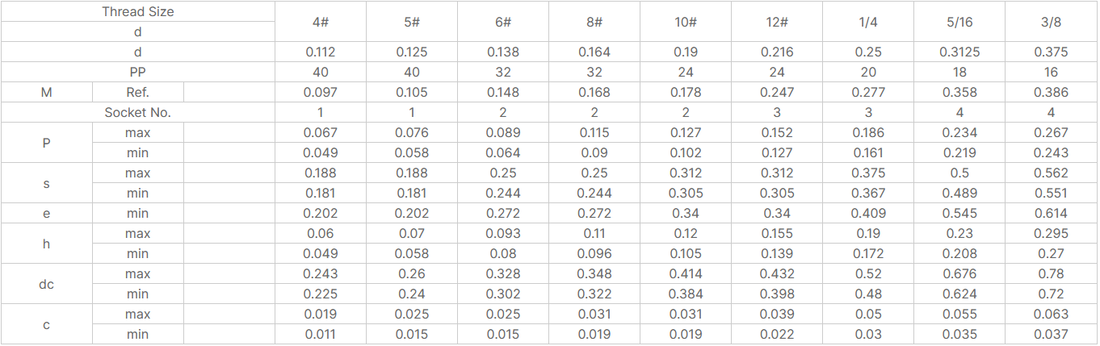Select the M row label

tap(46, 92)
